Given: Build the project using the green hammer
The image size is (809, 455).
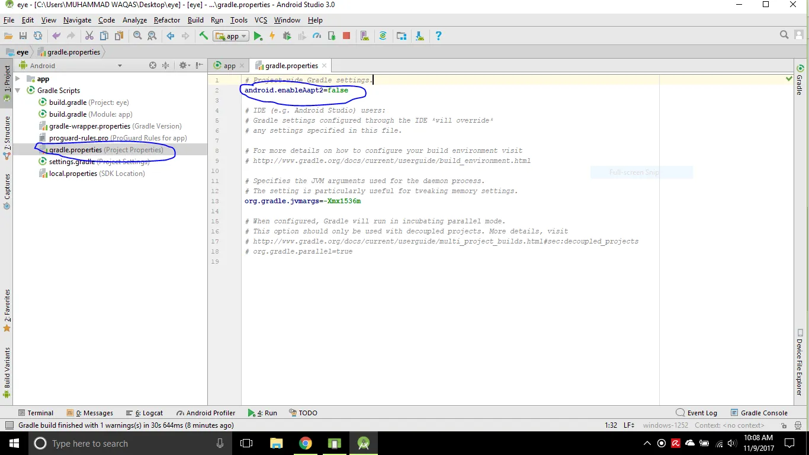Looking at the screenshot, I should pos(204,36).
